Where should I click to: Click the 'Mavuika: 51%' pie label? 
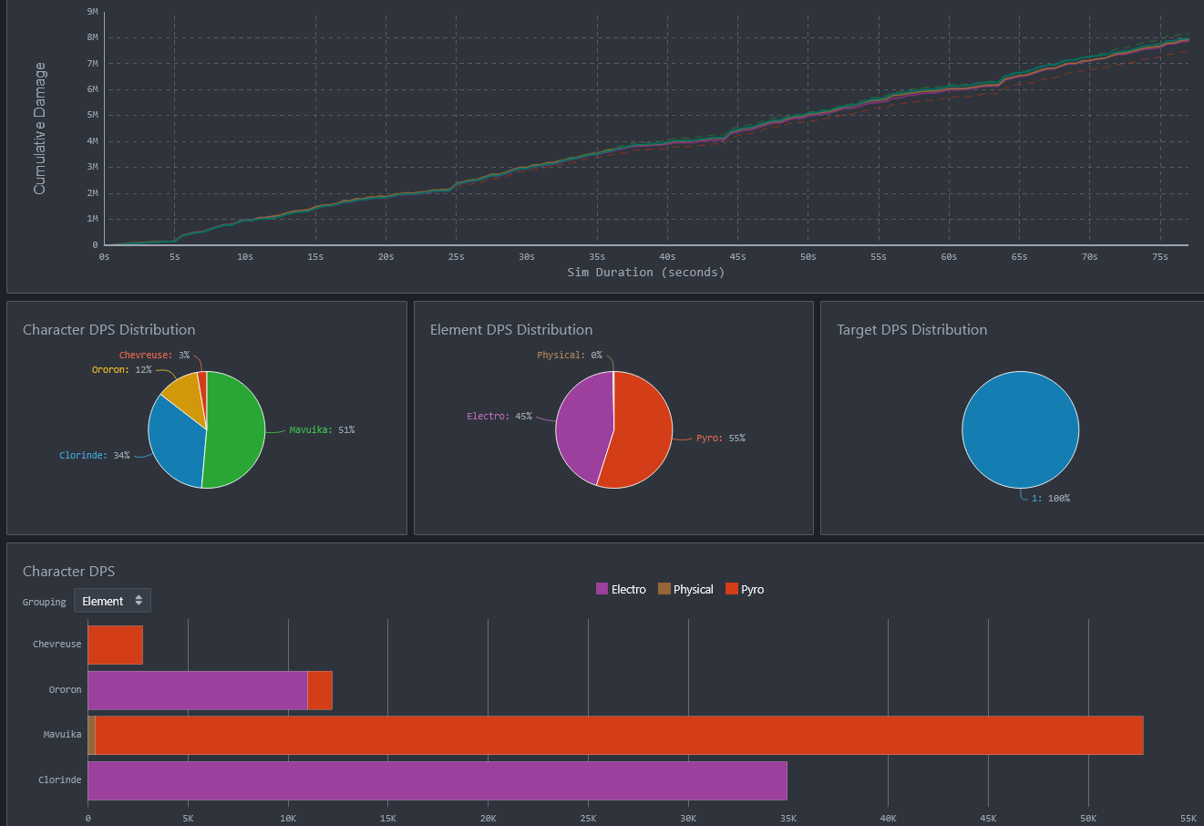[322, 429]
